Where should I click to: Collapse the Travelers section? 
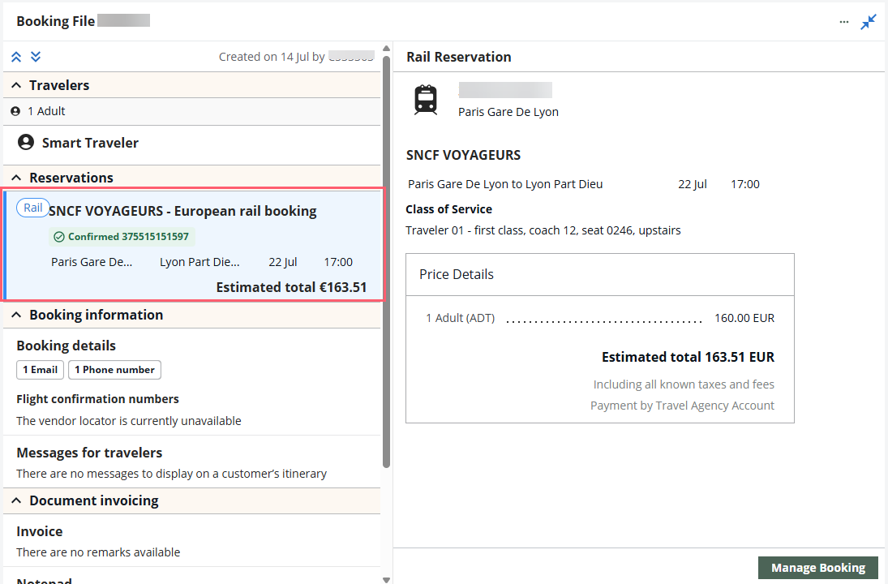point(16,85)
